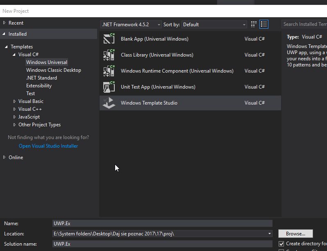Select the Unit Test App icon
The image size is (327, 251).
(109, 87)
